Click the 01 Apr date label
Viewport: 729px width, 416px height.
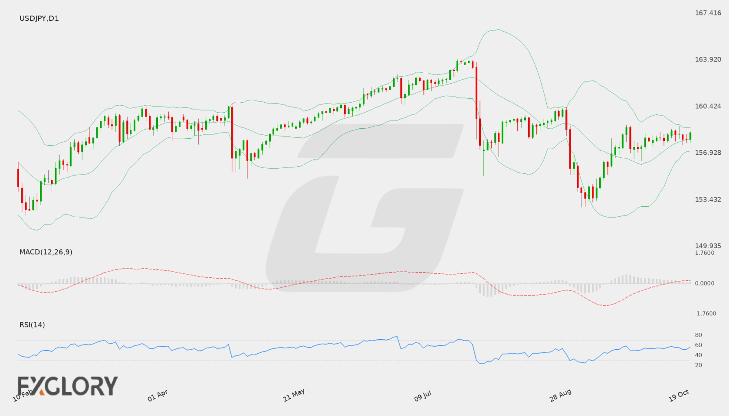coord(158,395)
